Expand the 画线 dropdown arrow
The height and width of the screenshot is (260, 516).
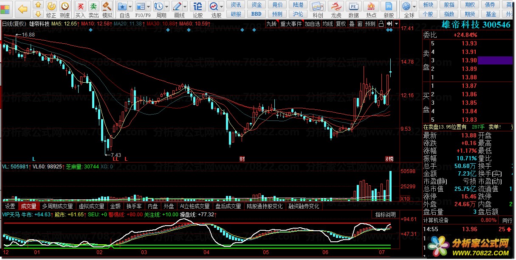[x=186, y=6]
